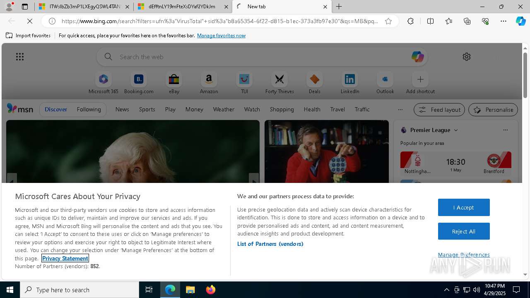Screen dimensions: 530x298
Task: Open the Collections icon
Action: 467,21
